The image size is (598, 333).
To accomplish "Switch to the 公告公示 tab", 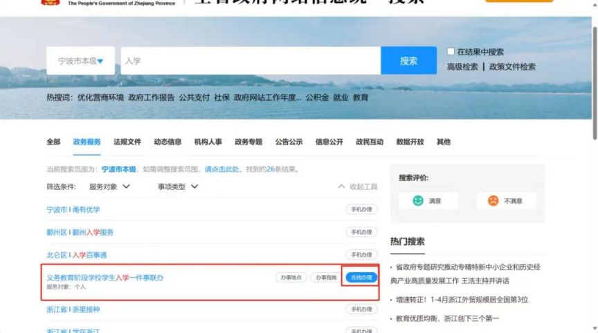I will pyautogui.click(x=289, y=142).
